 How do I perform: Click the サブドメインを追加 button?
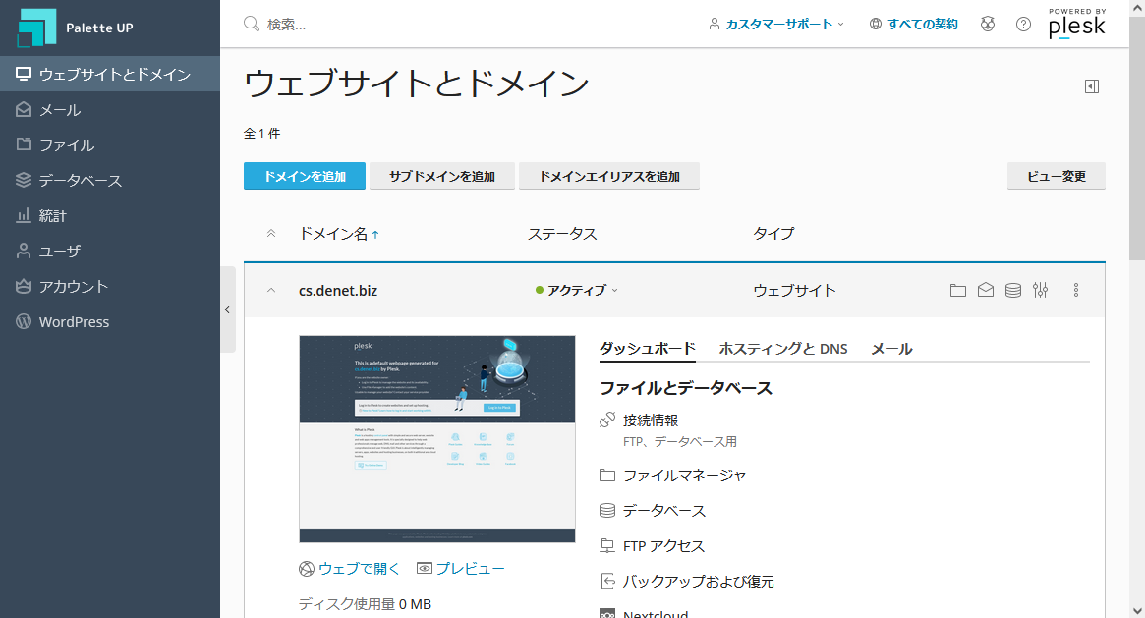[442, 176]
